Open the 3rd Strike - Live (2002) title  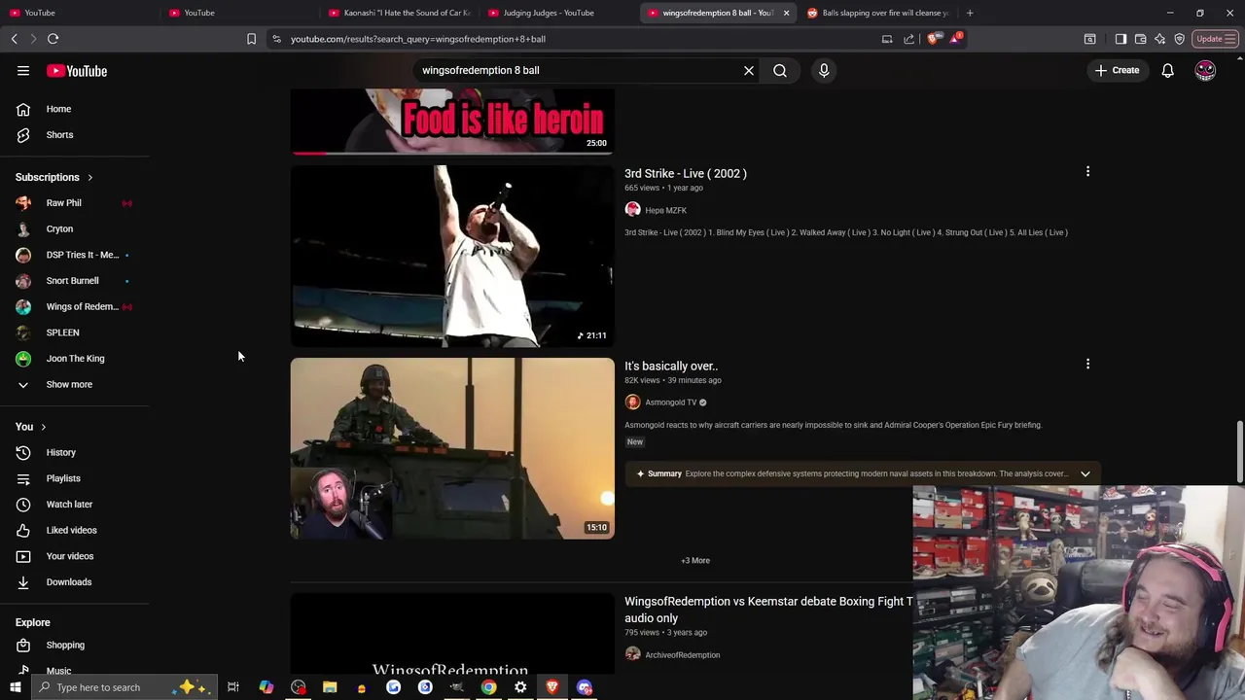686,174
